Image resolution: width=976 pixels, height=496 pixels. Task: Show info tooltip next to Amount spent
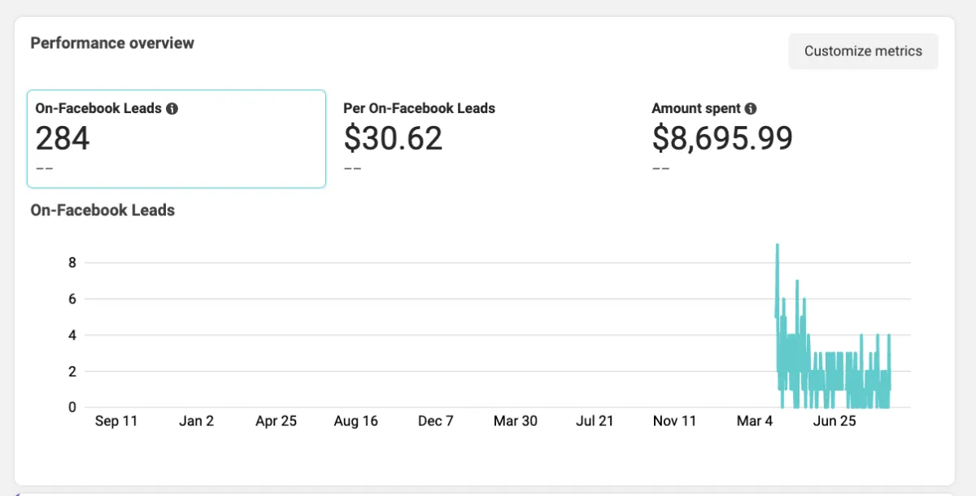coord(751,108)
